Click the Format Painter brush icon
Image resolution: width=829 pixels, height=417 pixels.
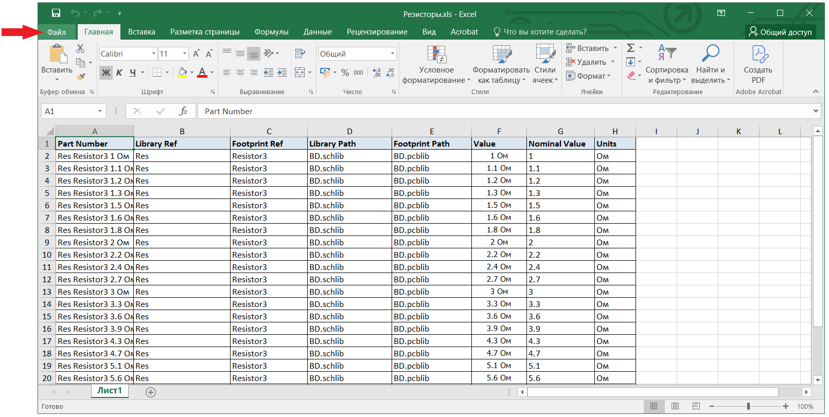pyautogui.click(x=81, y=77)
